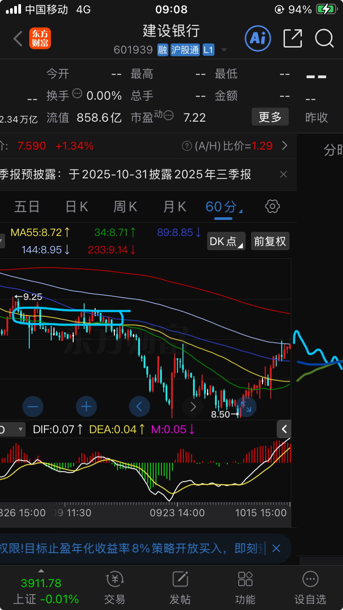Open the 交易 trade tab

pos(115,588)
